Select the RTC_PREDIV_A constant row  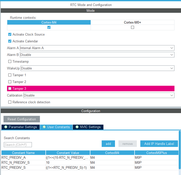point(90,158)
